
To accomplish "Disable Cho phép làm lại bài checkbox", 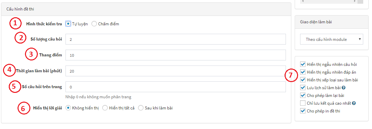I will click(302, 96).
